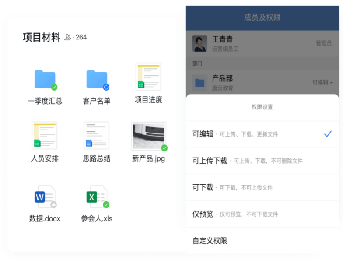Screen dimensions: 343x267
Task: Open the 项目进度 spreadsheet file icon
Action: 148,77
